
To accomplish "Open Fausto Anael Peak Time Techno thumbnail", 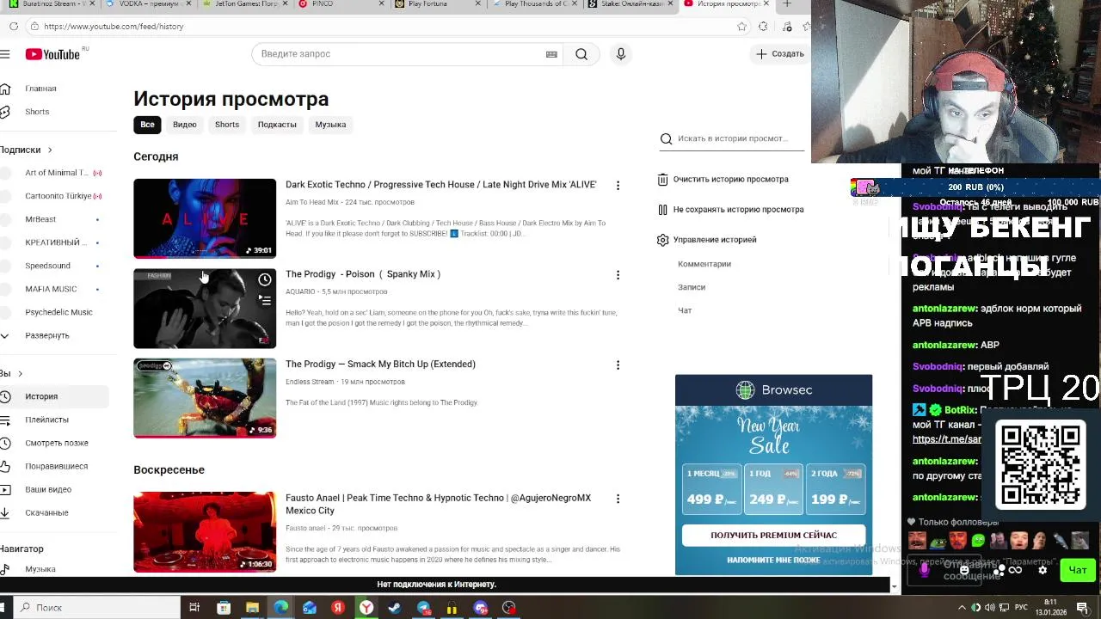I will tap(205, 532).
